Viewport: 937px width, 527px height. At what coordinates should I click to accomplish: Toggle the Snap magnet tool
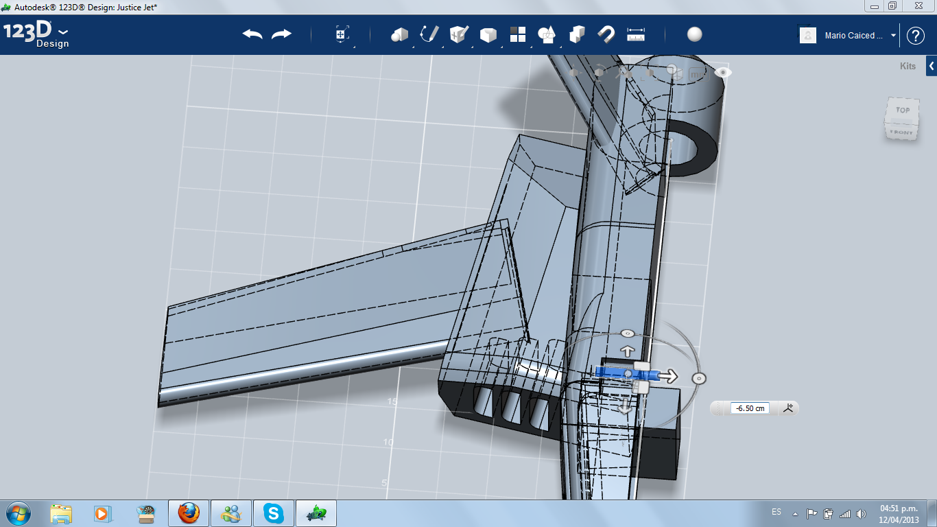pos(606,34)
